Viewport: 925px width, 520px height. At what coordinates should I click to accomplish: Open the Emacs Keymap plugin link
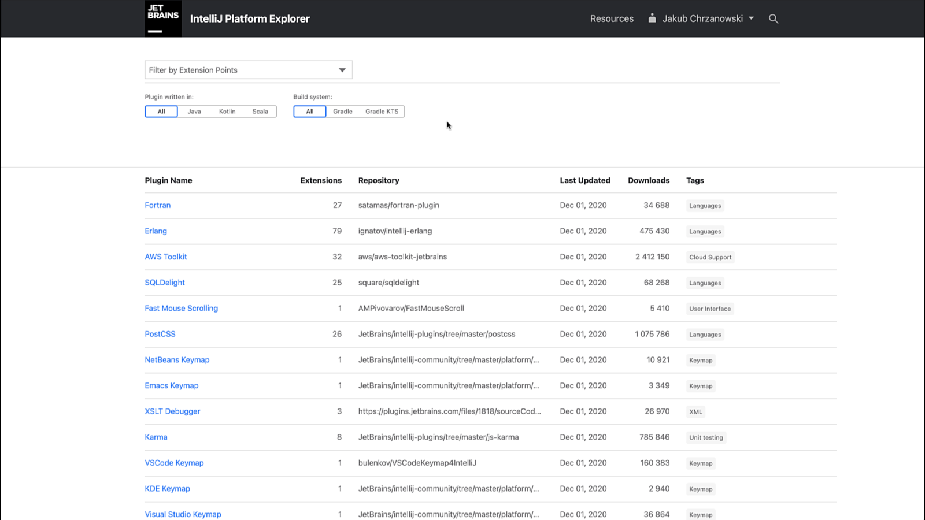point(172,385)
